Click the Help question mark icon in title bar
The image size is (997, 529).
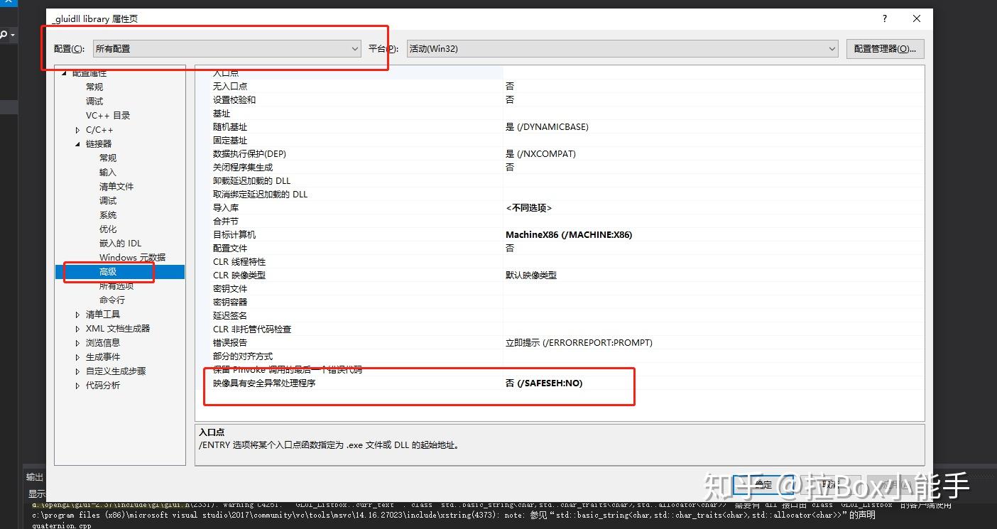coord(884,18)
